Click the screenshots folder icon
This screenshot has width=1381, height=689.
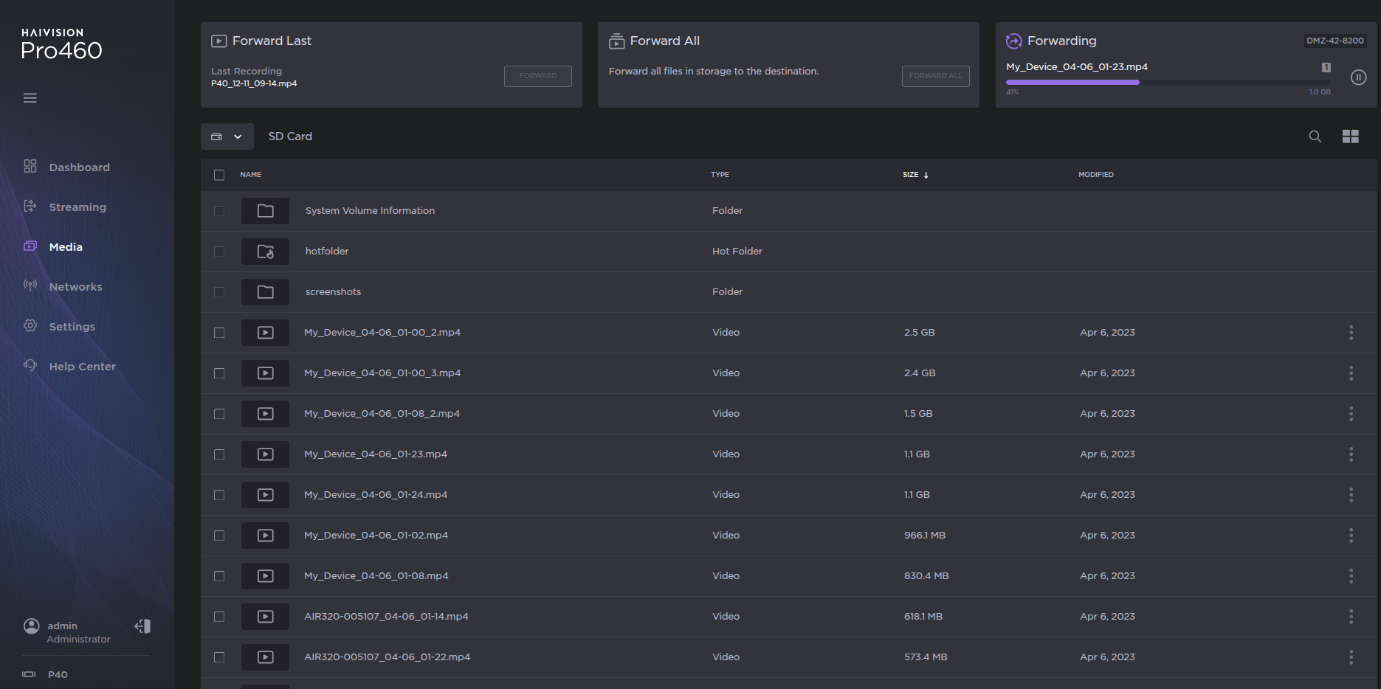265,292
